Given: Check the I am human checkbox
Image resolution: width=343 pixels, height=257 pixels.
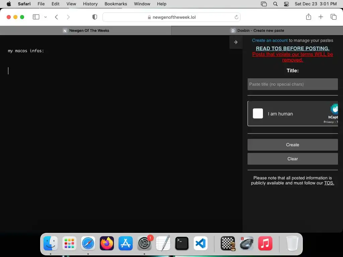Looking at the screenshot, I should point(258,113).
